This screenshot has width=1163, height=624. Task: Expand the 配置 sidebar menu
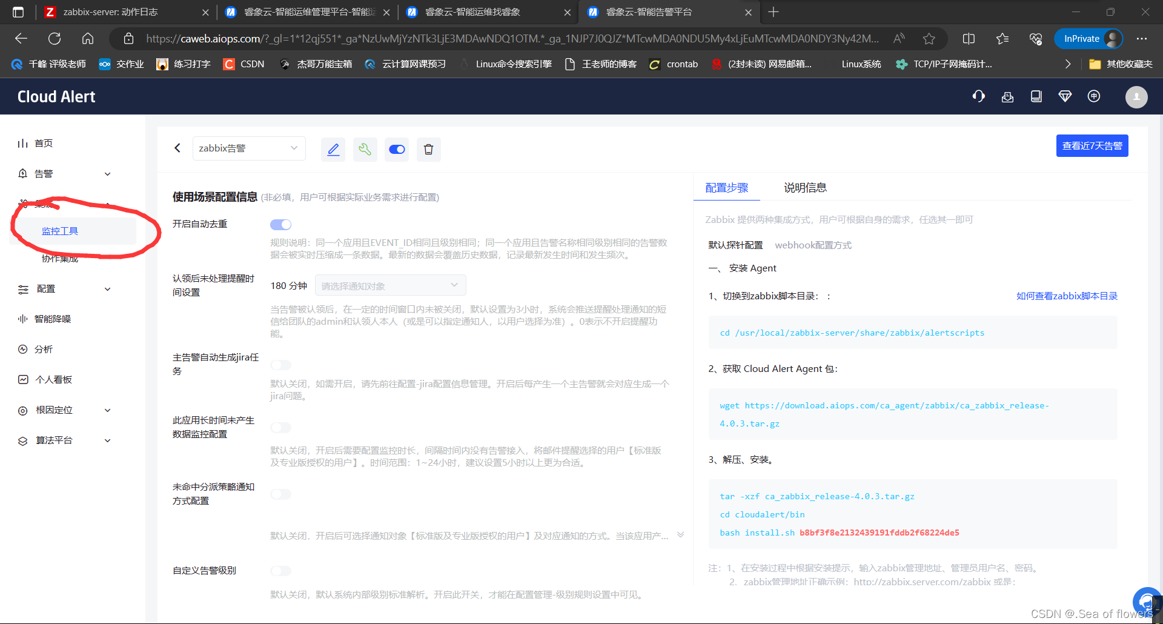pyautogui.click(x=107, y=289)
